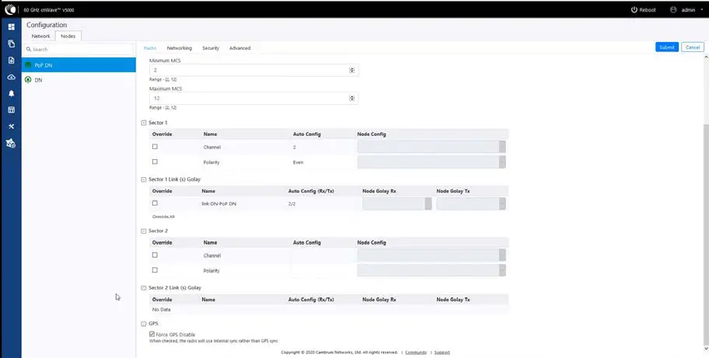Click the 'No Data' text in Sector 2 Golay
The image size is (709, 358).
pos(162,310)
